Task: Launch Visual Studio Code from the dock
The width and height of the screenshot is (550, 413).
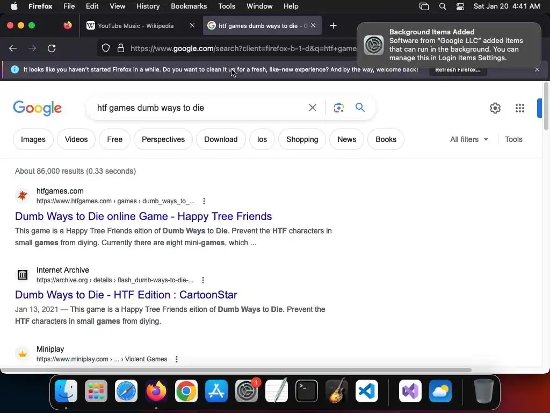Action: [366, 391]
